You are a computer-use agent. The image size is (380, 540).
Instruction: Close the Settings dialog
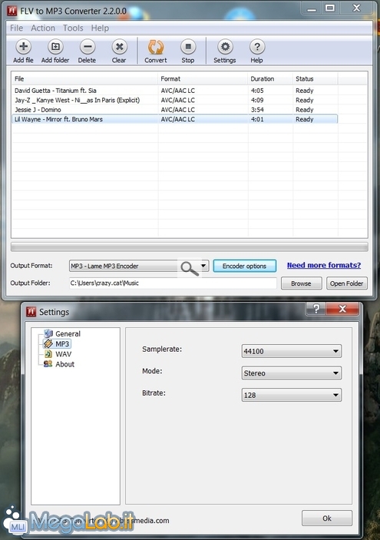[342, 309]
